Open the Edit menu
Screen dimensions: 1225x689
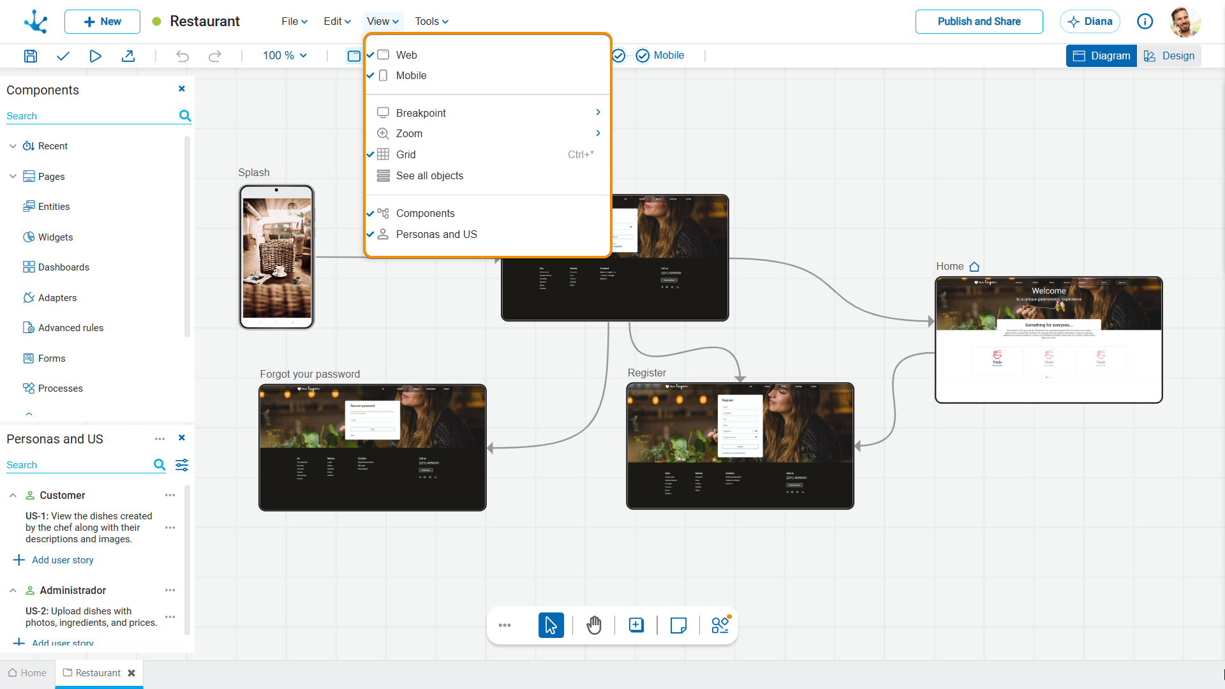[337, 22]
